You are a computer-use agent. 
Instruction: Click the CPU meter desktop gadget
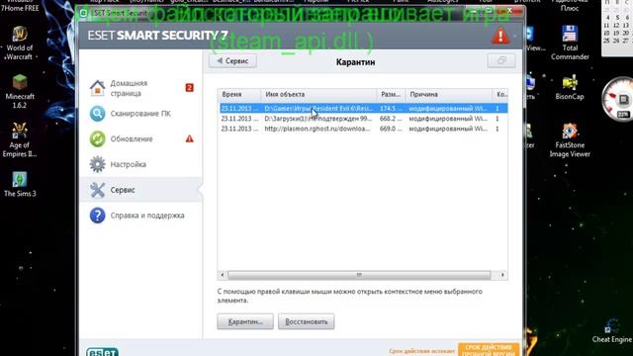[x=618, y=99]
